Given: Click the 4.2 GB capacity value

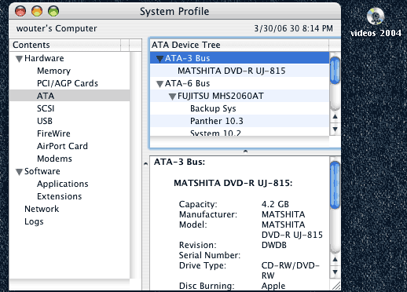Looking at the screenshot, I should click(x=275, y=204).
